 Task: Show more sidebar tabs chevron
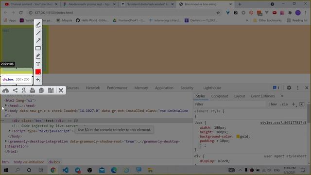tap(282, 96)
